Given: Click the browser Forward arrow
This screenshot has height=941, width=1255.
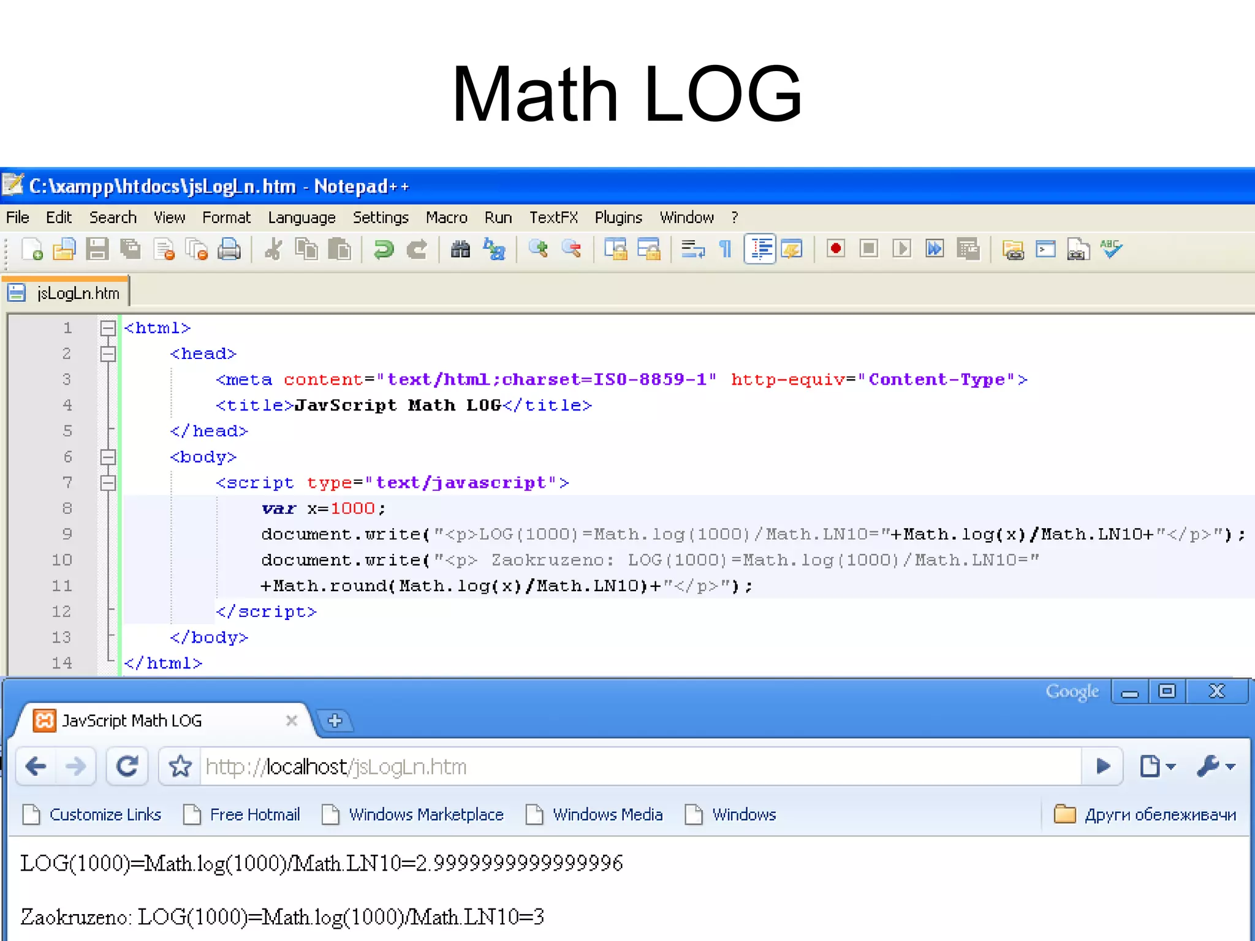Looking at the screenshot, I should 75,766.
